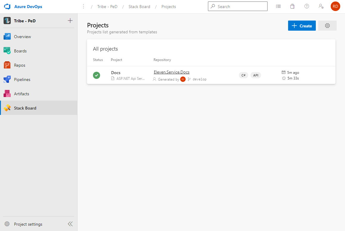Viewport: 345px width, 231px height.
Task: Click the 5m 33s duration text
Action: (293, 78)
